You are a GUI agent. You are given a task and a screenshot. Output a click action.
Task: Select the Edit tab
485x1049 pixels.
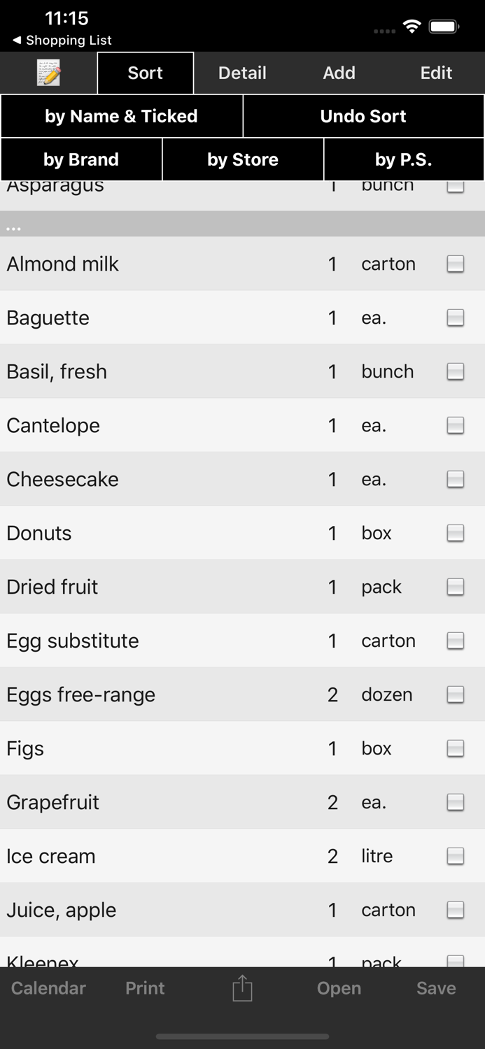point(435,72)
